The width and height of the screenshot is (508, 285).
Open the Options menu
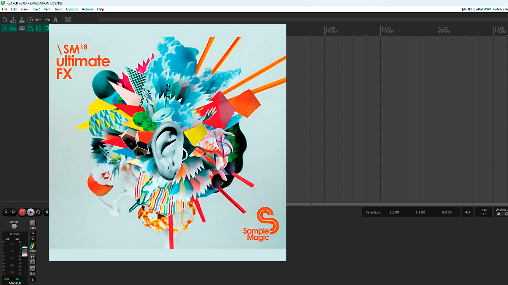point(72,9)
